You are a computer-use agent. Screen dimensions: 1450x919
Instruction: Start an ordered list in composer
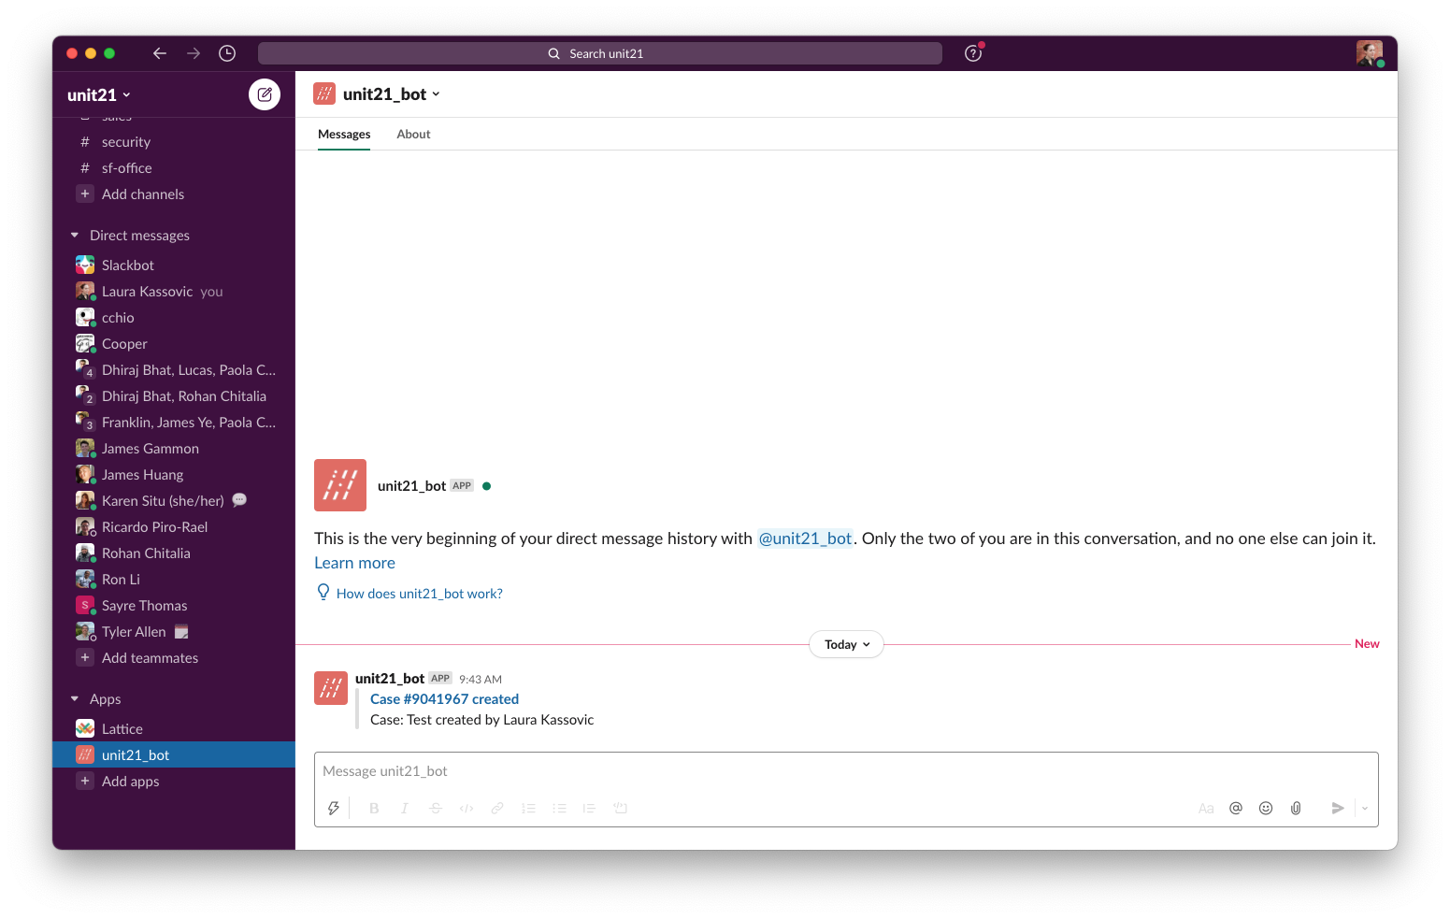(528, 808)
